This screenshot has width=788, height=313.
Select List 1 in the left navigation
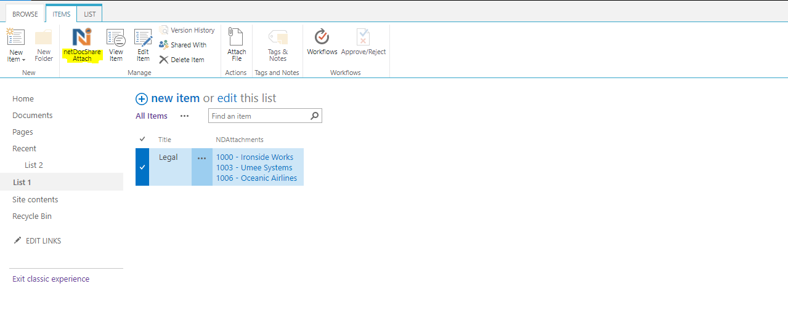coord(22,183)
